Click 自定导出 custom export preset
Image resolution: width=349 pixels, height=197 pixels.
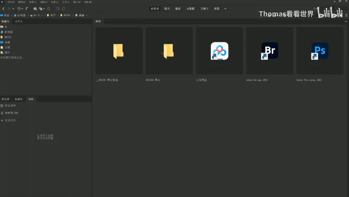(x=8, y=105)
